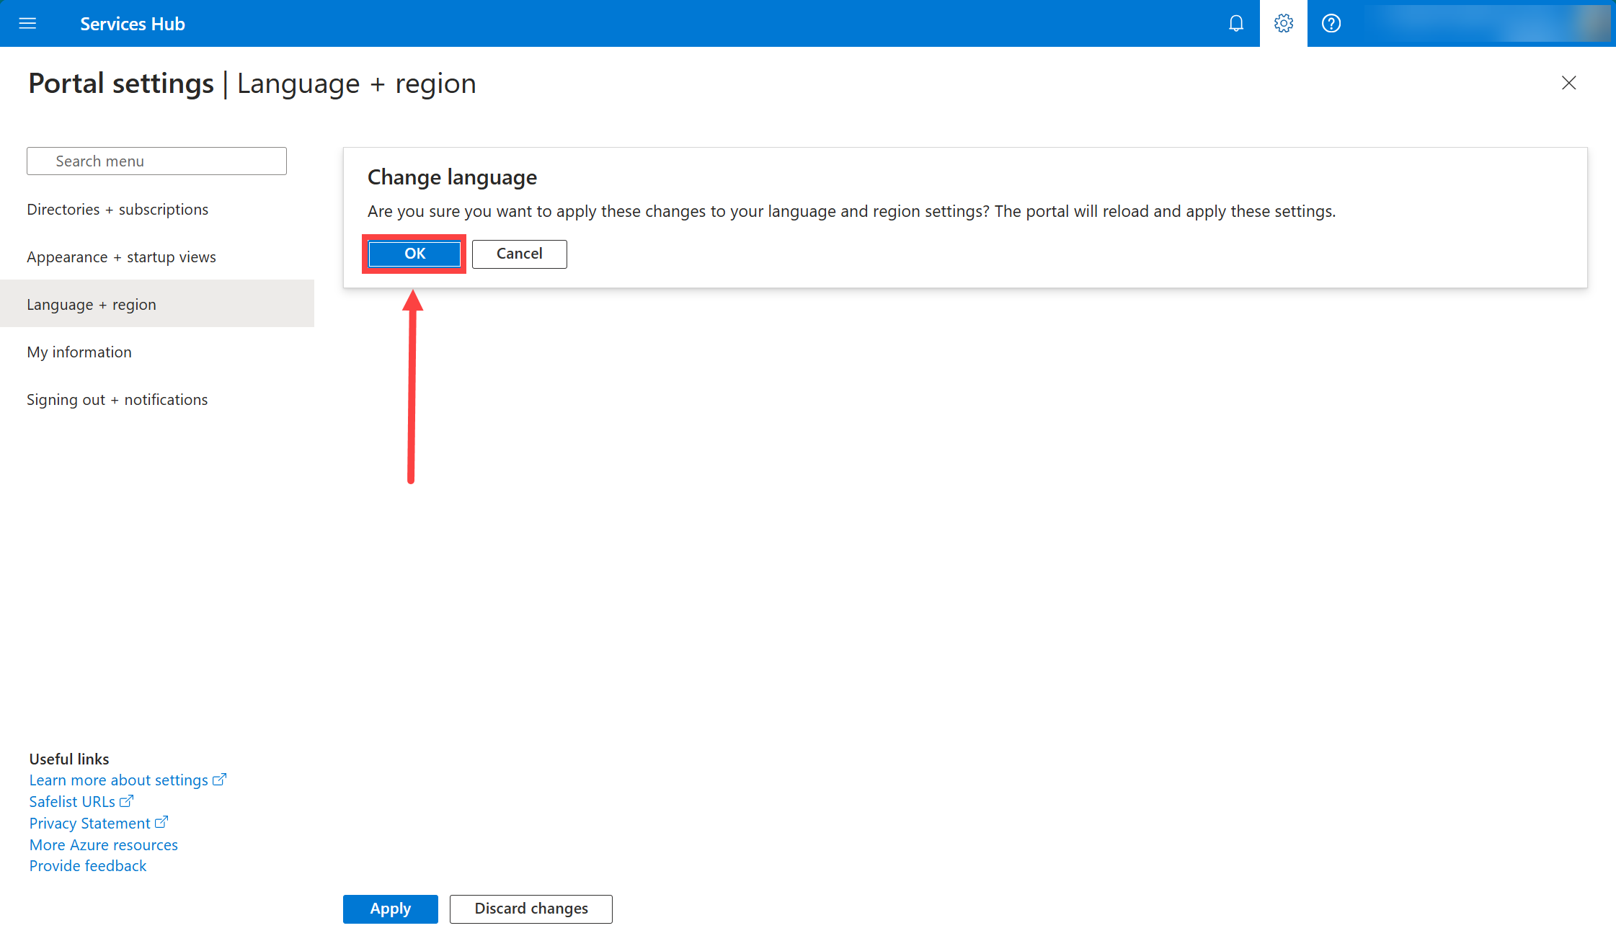The width and height of the screenshot is (1616, 941).
Task: Open the hamburger navigation menu
Action: (x=27, y=24)
